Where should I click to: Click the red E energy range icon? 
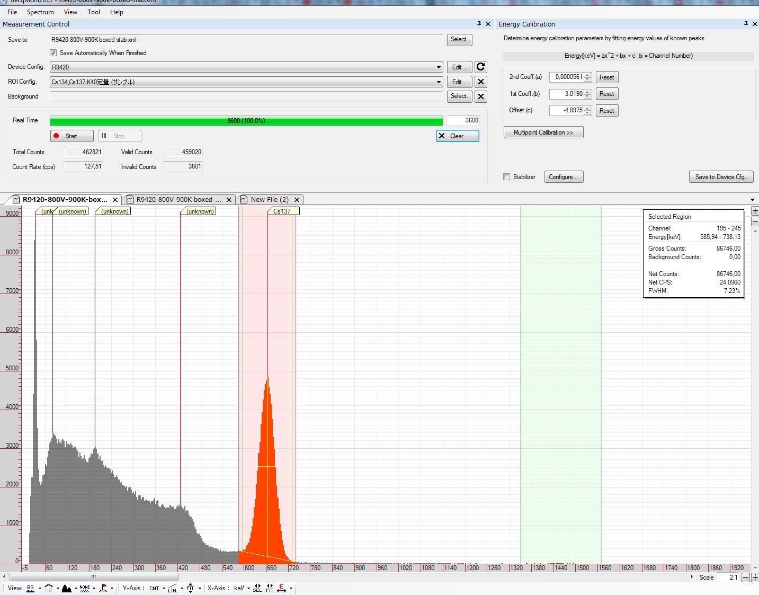(x=282, y=588)
